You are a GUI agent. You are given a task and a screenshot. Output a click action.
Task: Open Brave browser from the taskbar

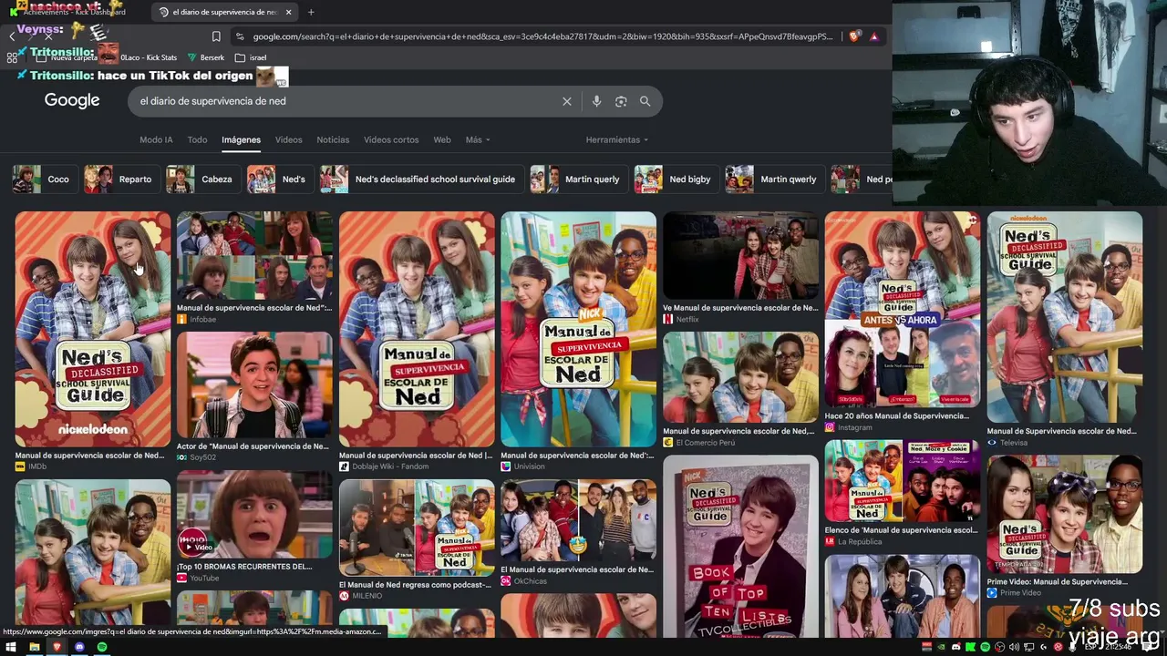click(x=57, y=647)
